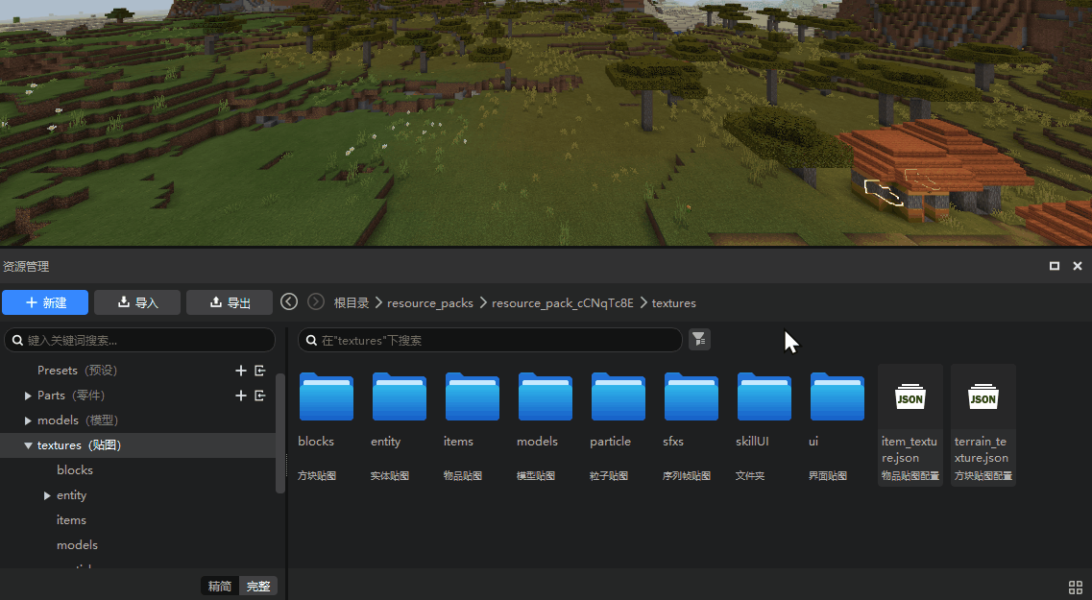Switch to 完整 full view

258,587
